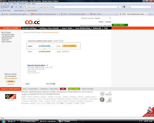154x123 pixels.
Task: Select the Deutsch language link
Action: pos(36,97)
